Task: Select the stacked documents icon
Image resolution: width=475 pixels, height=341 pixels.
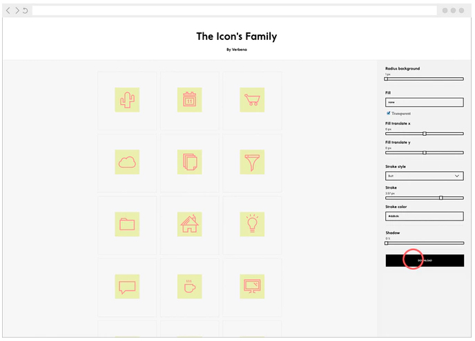Action: point(190,162)
